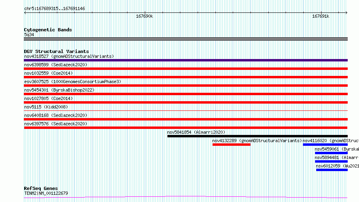
Task: Click the red nsv6397576 variant bar
Action: 186,128
